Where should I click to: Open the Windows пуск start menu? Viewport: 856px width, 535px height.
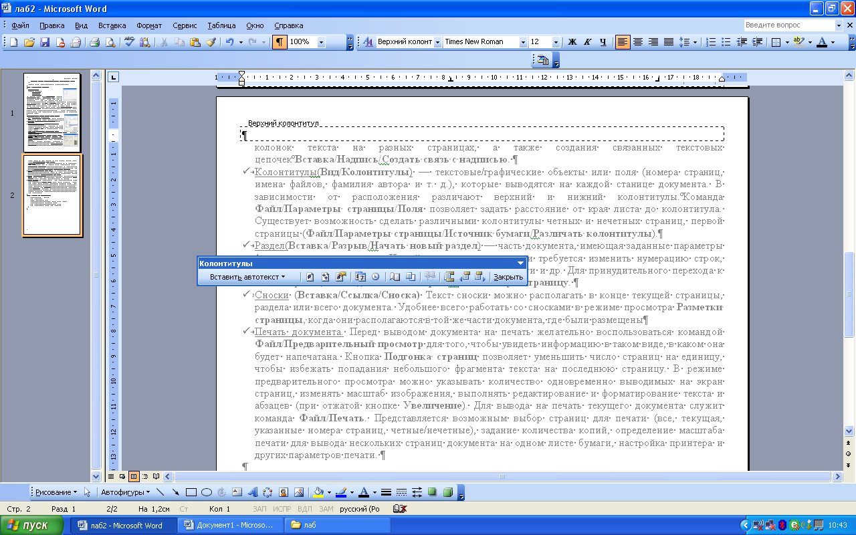33,526
